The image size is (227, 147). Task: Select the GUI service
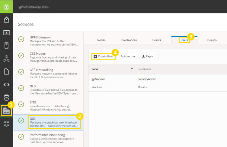[48, 122]
